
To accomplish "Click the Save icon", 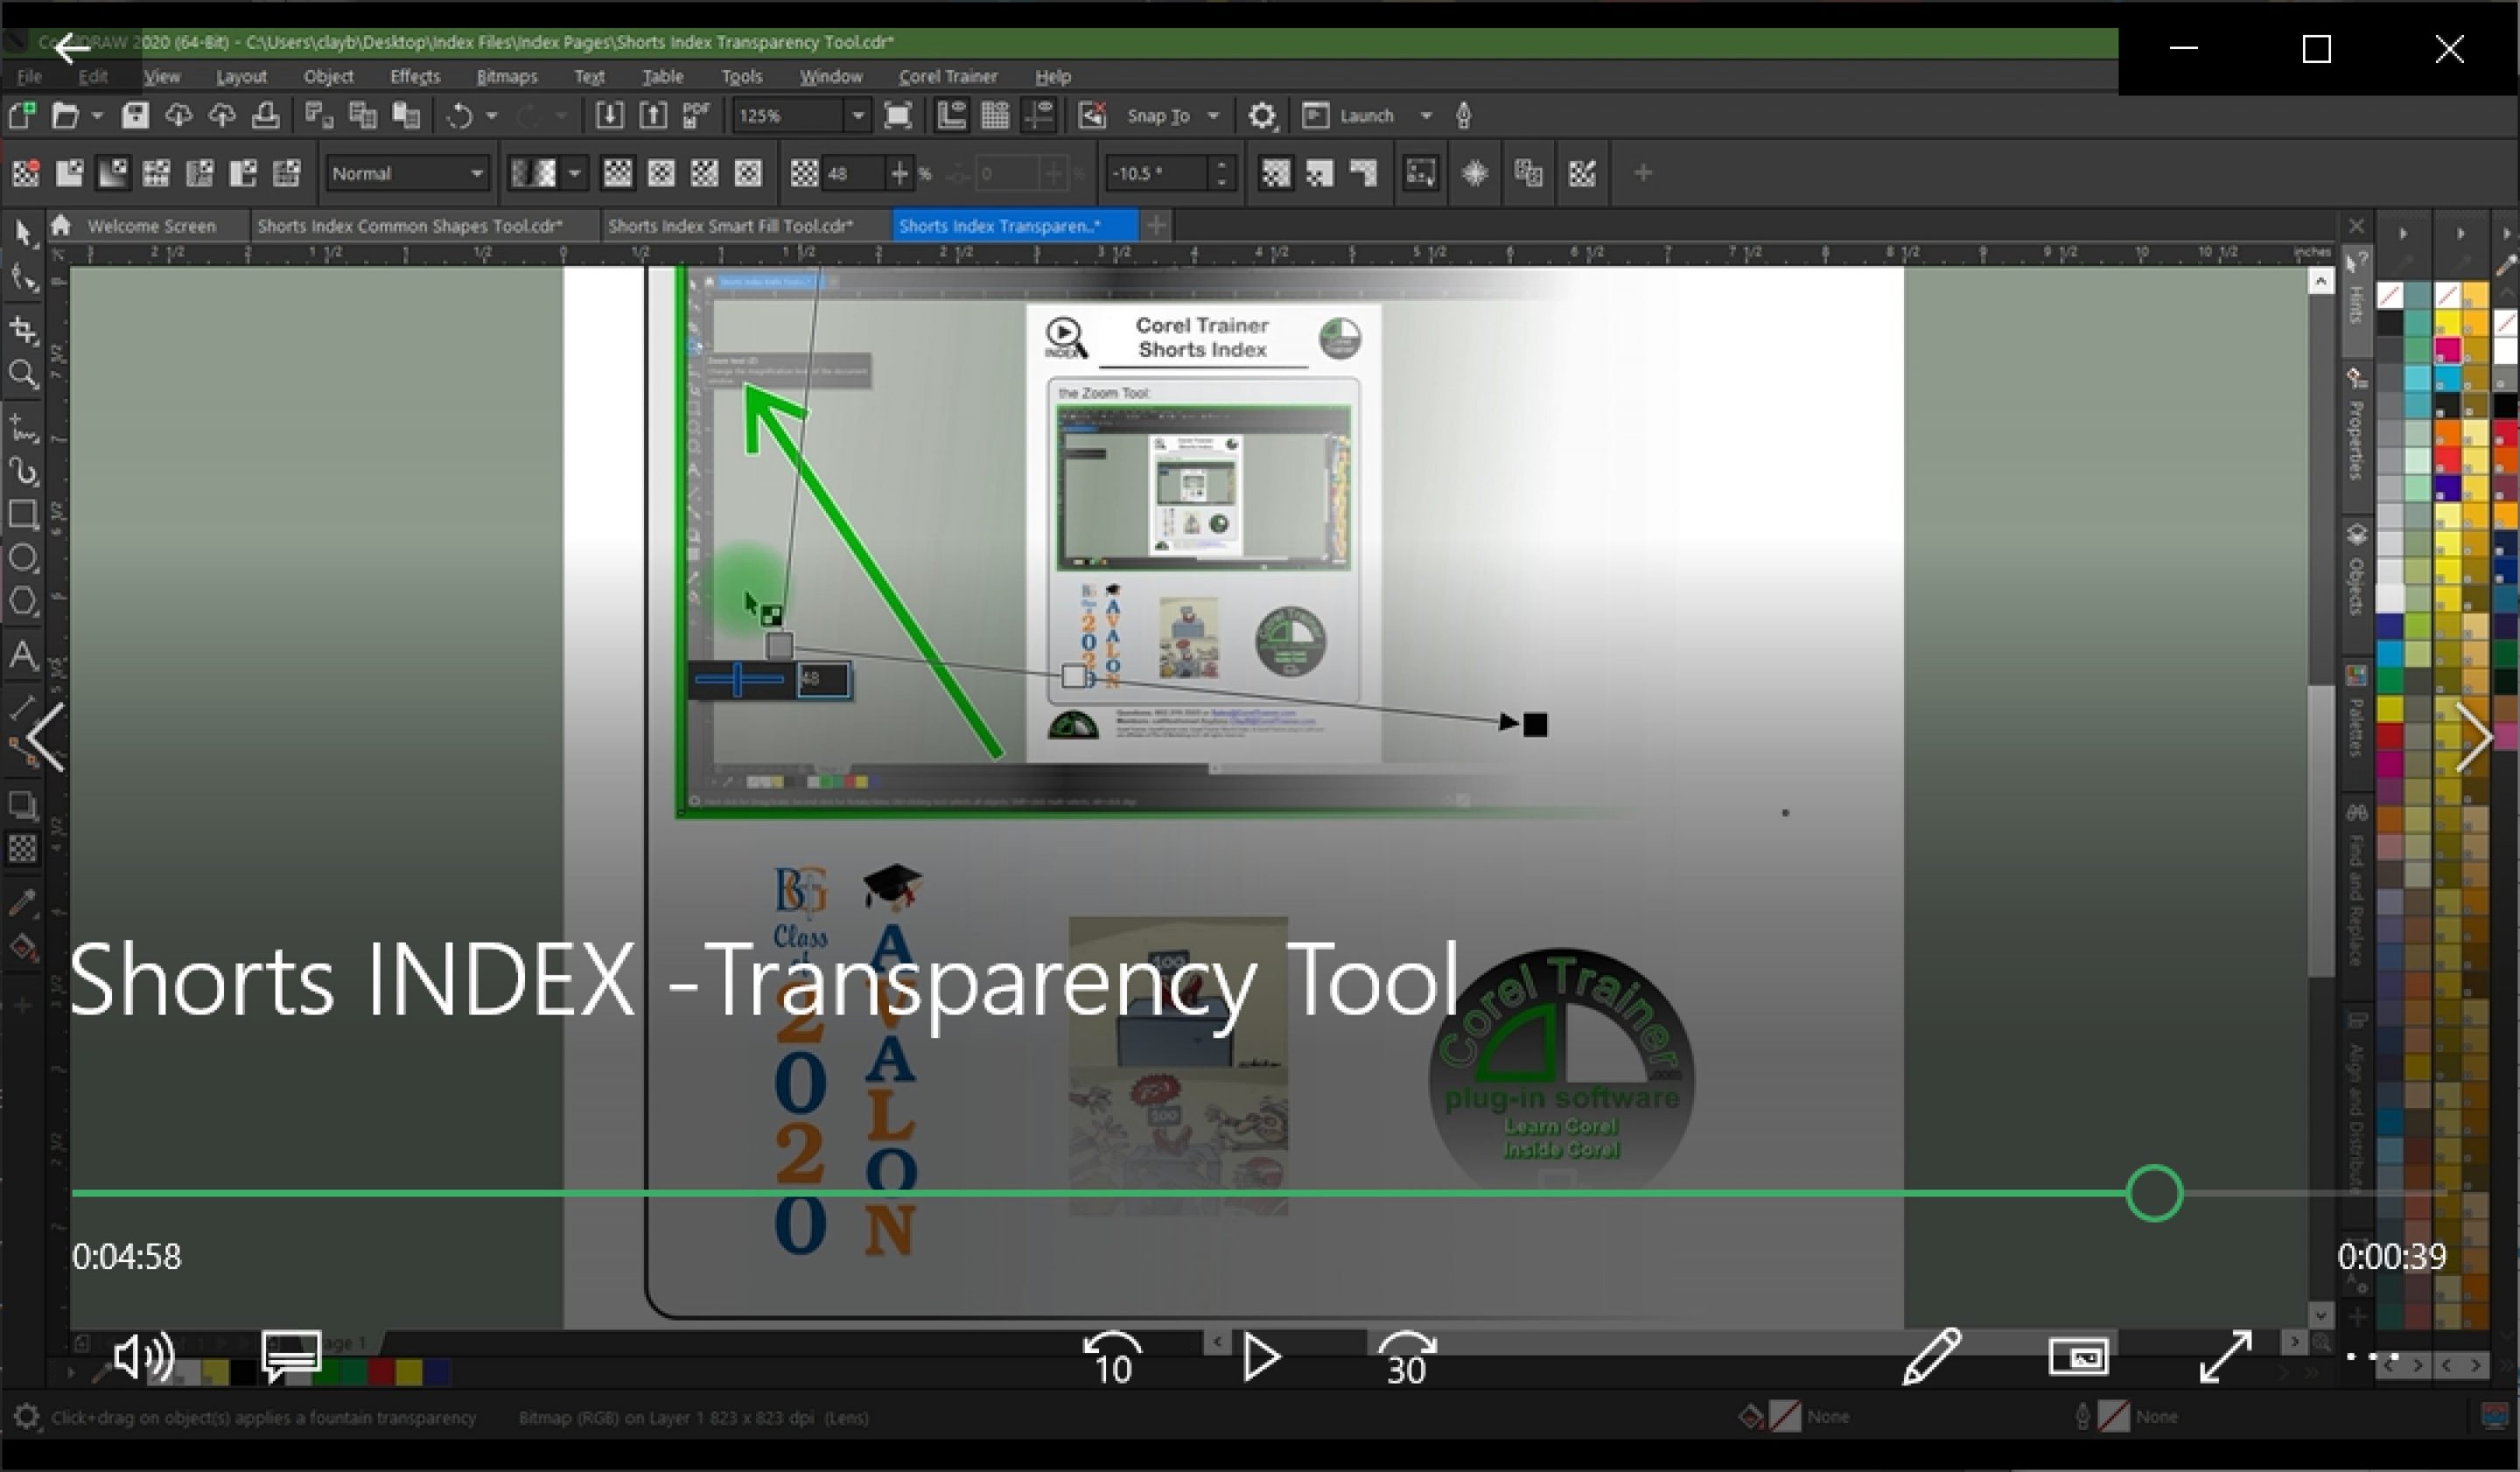I will tap(135, 116).
